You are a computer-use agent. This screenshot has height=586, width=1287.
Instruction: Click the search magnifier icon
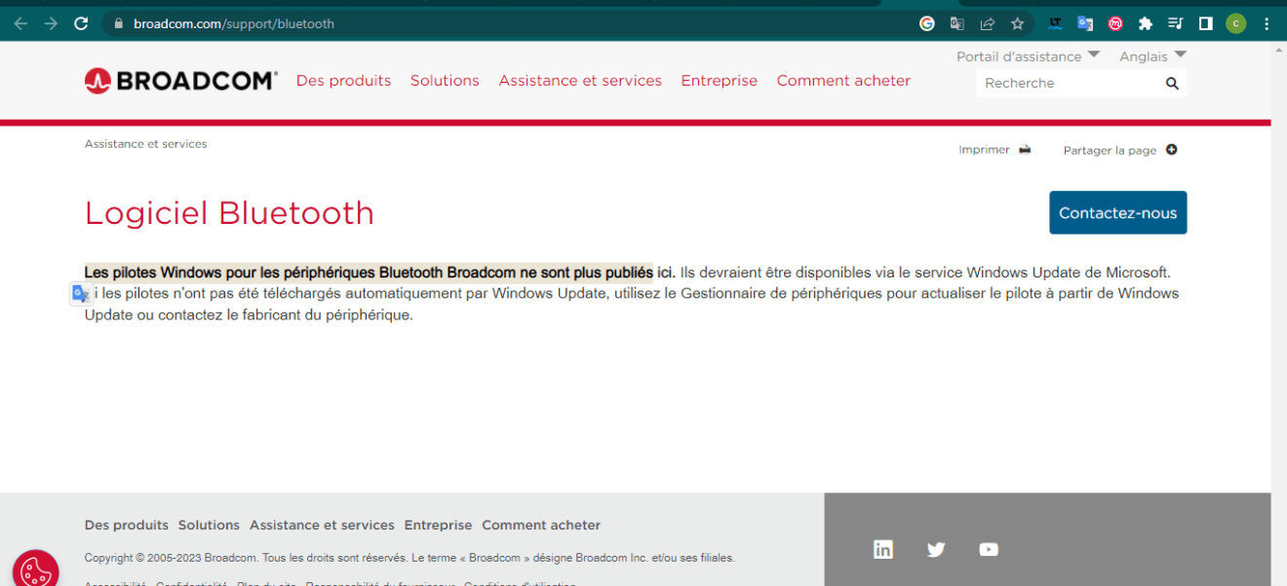coord(1172,83)
